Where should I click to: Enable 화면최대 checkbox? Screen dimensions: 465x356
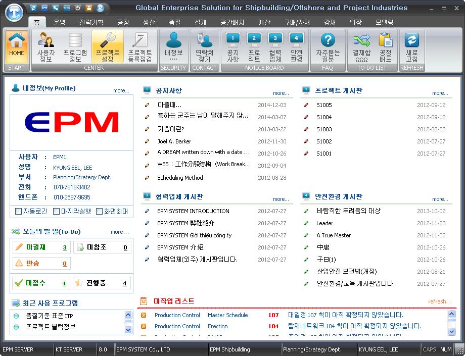pyautogui.click(x=100, y=211)
